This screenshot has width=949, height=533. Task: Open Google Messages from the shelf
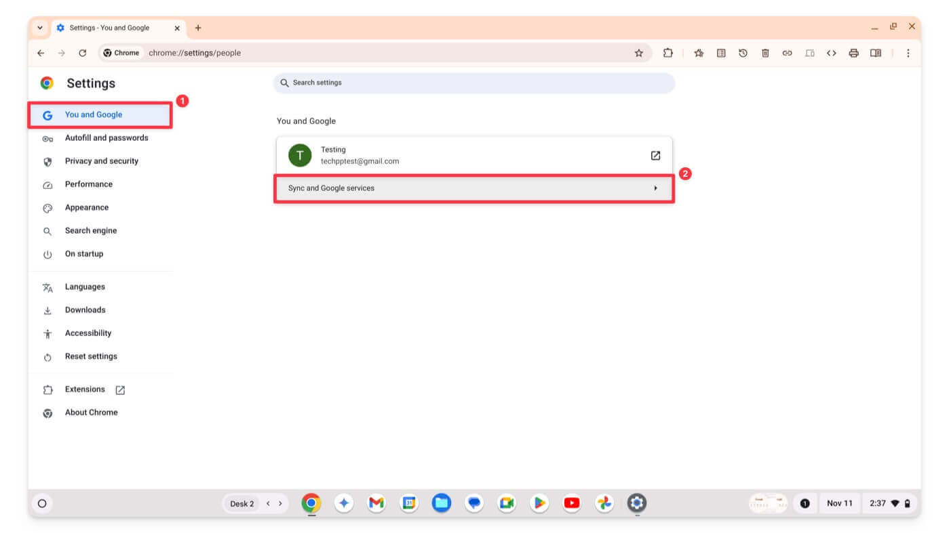pyautogui.click(x=474, y=503)
